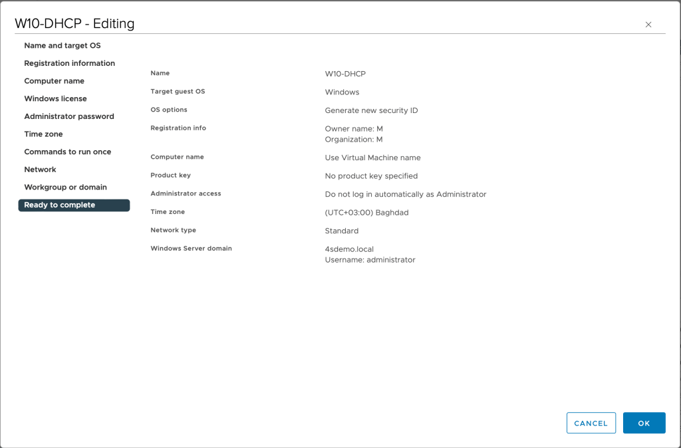Viewport: 681px width, 448px height.
Task: Open the Registration information step
Action: coord(69,63)
